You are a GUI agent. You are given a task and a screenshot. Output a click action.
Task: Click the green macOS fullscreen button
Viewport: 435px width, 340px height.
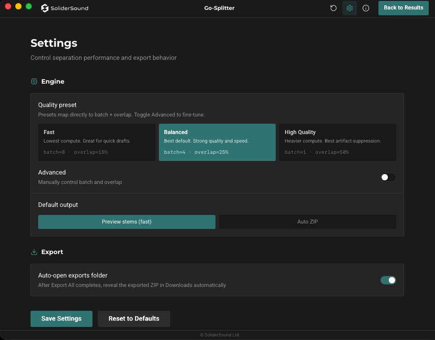coord(29,6)
